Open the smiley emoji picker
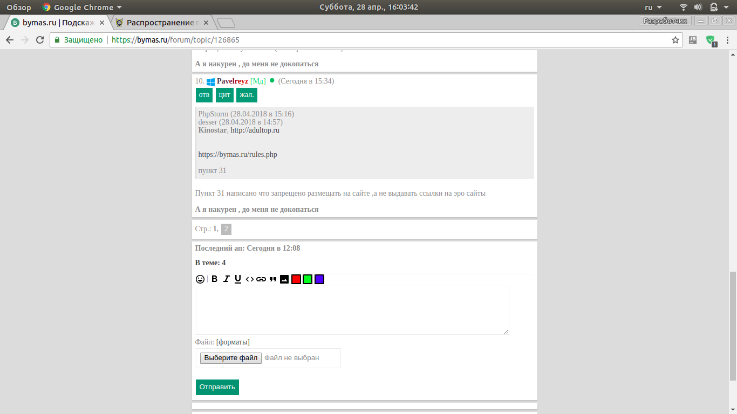 (x=200, y=279)
